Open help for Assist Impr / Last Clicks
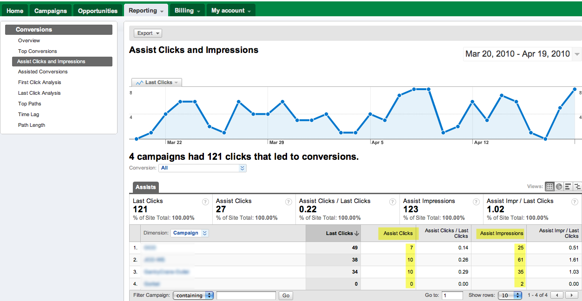Screen dimensions: 582x301 click(x=575, y=202)
